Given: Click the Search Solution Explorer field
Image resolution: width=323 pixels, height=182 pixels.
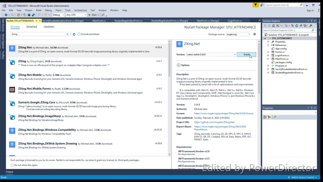Looking at the screenshot, I should (x=287, y=30).
